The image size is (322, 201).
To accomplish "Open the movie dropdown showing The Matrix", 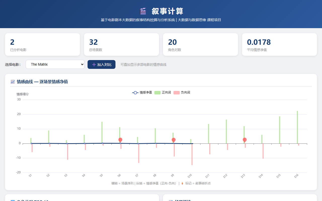I will pos(55,64).
